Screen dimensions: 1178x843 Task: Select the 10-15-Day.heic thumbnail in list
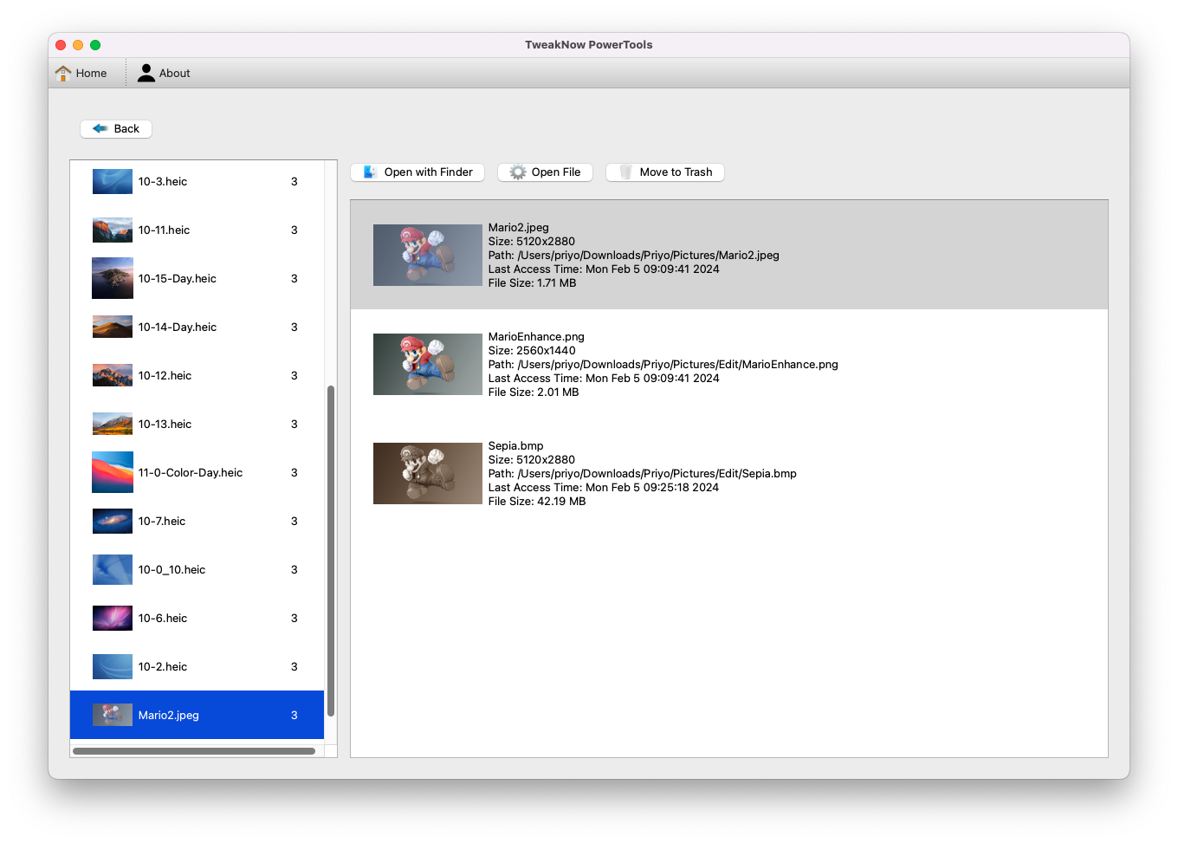pos(113,278)
